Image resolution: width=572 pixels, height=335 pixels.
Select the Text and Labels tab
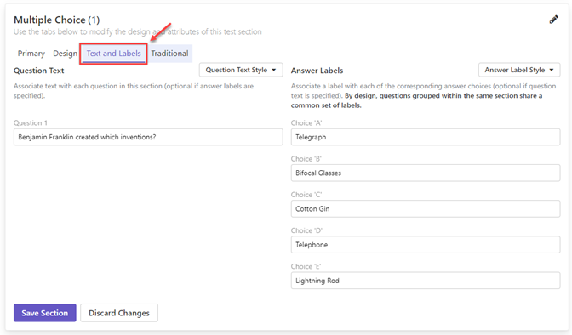113,54
